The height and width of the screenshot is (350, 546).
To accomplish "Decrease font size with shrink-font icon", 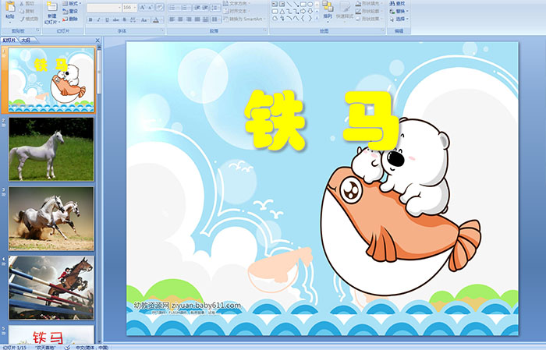I will point(151,7).
